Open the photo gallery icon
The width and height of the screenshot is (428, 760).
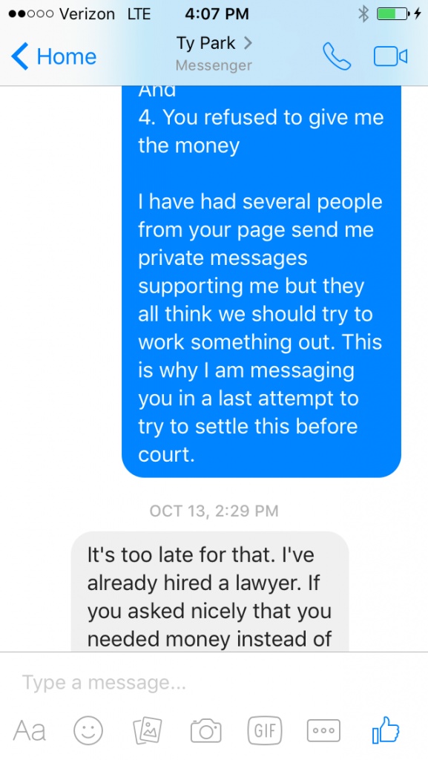[147, 730]
